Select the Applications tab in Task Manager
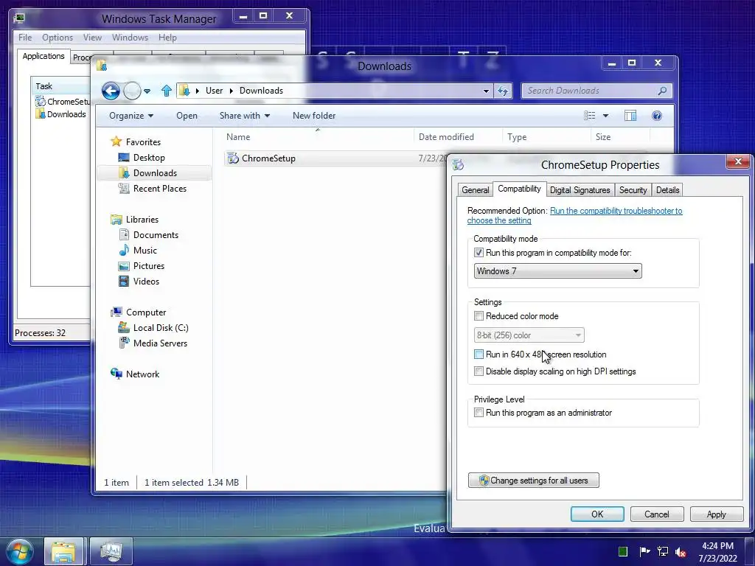 pos(44,56)
